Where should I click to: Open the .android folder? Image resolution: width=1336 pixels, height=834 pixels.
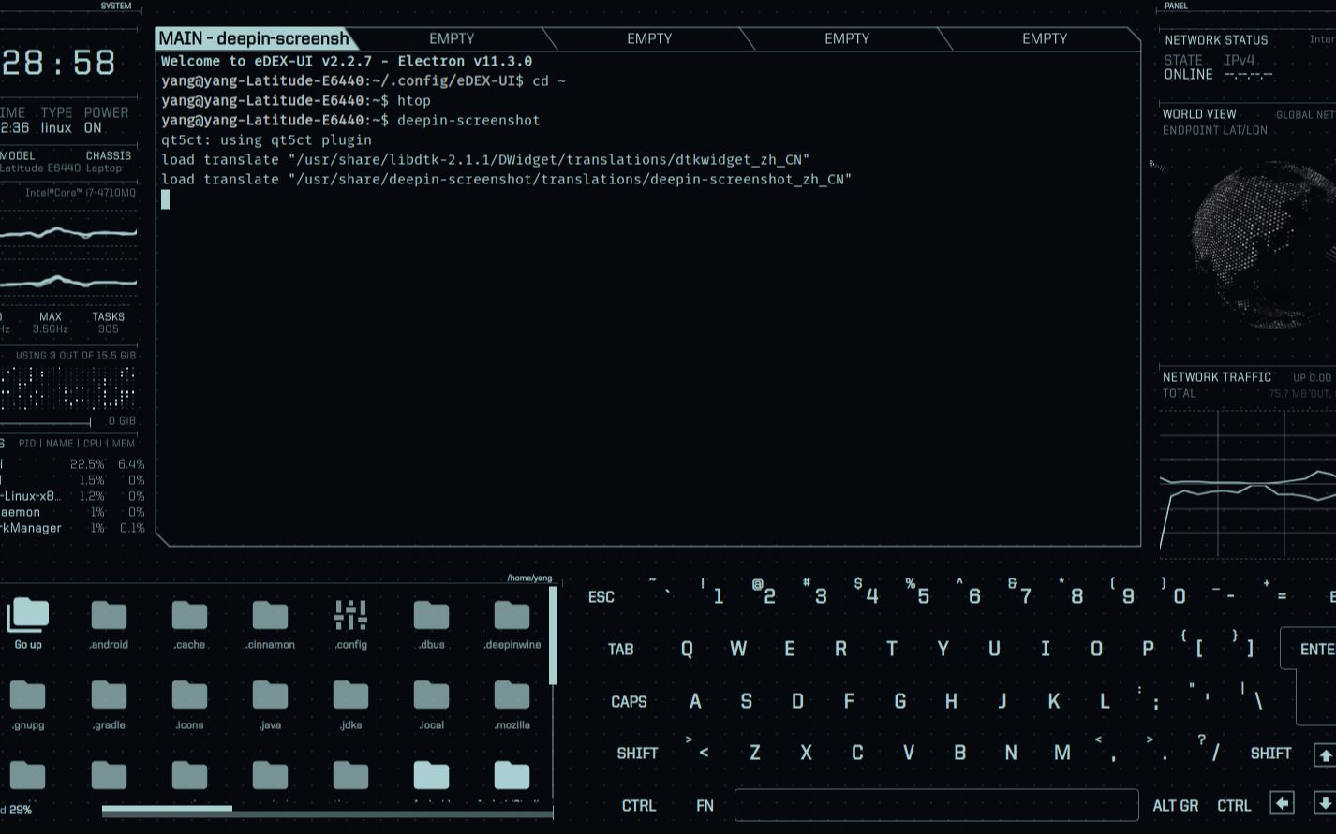point(109,623)
